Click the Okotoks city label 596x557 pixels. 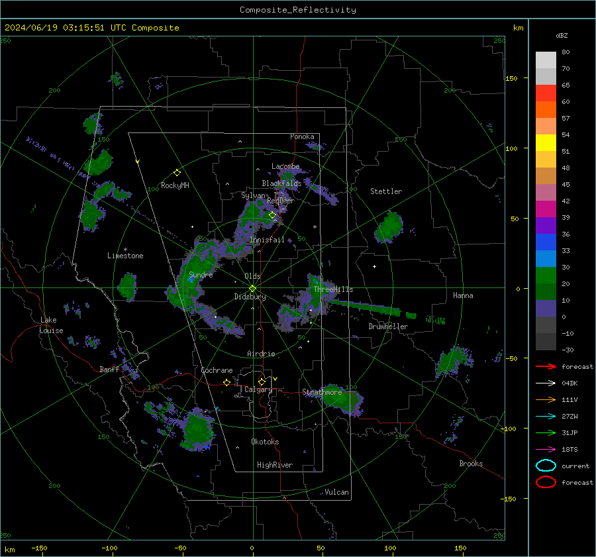(x=265, y=442)
